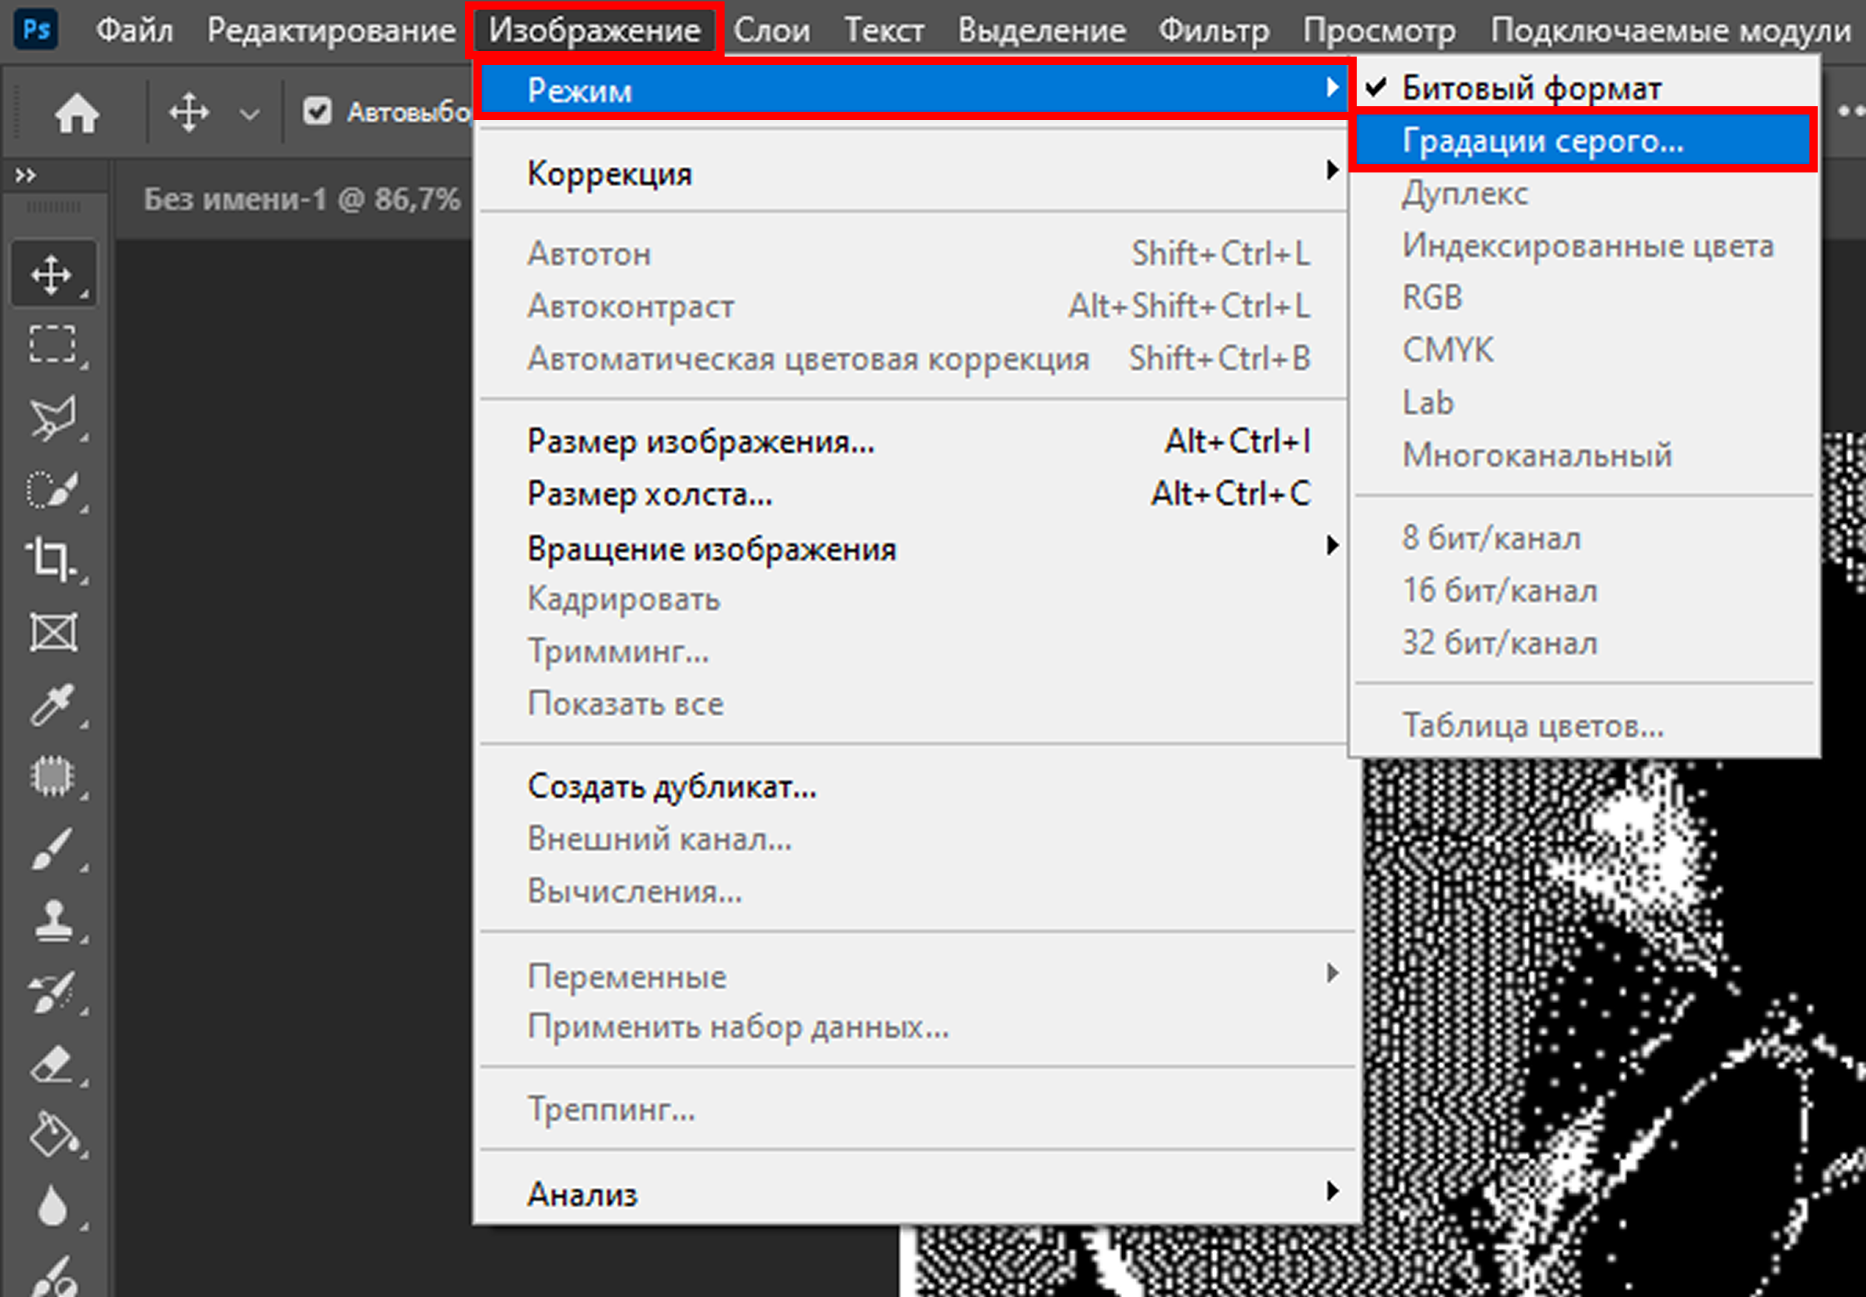Viewport: 1866px width, 1297px height.
Task: Switch to the Без имени-1 document tab
Action: 302,199
